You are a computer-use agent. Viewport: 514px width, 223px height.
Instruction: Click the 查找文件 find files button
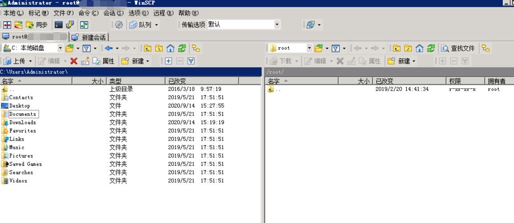point(458,48)
